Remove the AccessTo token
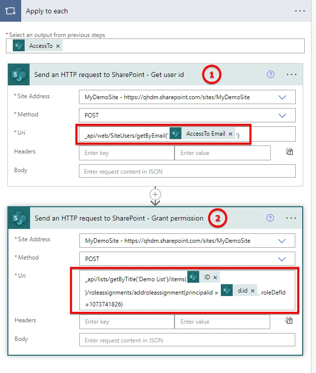Screen dimensions: 316x373 [x=58, y=46]
